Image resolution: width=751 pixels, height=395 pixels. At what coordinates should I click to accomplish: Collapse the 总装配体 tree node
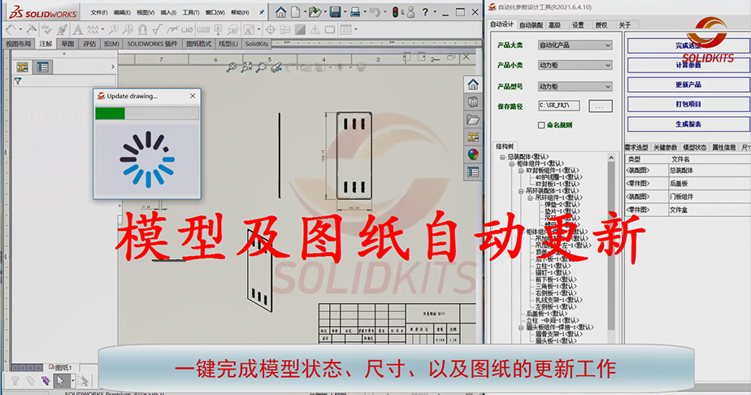point(502,157)
